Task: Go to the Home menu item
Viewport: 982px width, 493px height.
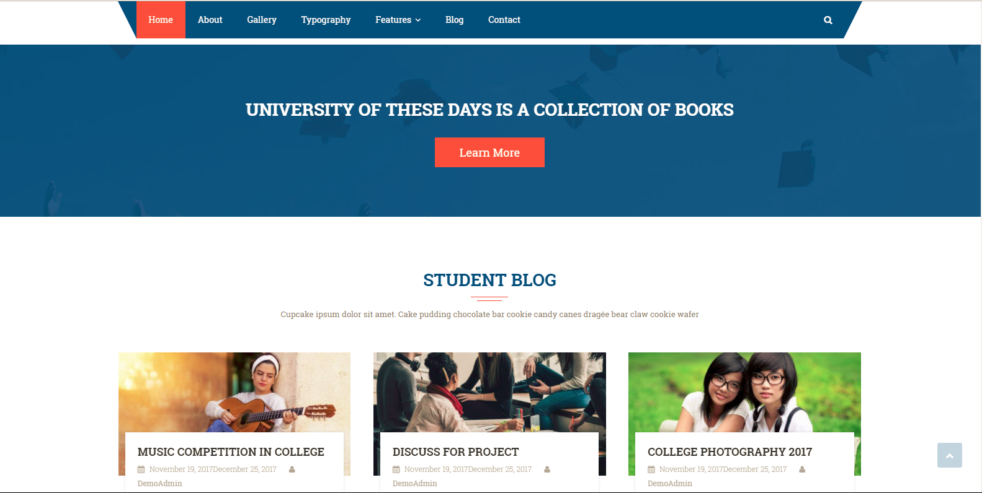Action: [x=161, y=20]
